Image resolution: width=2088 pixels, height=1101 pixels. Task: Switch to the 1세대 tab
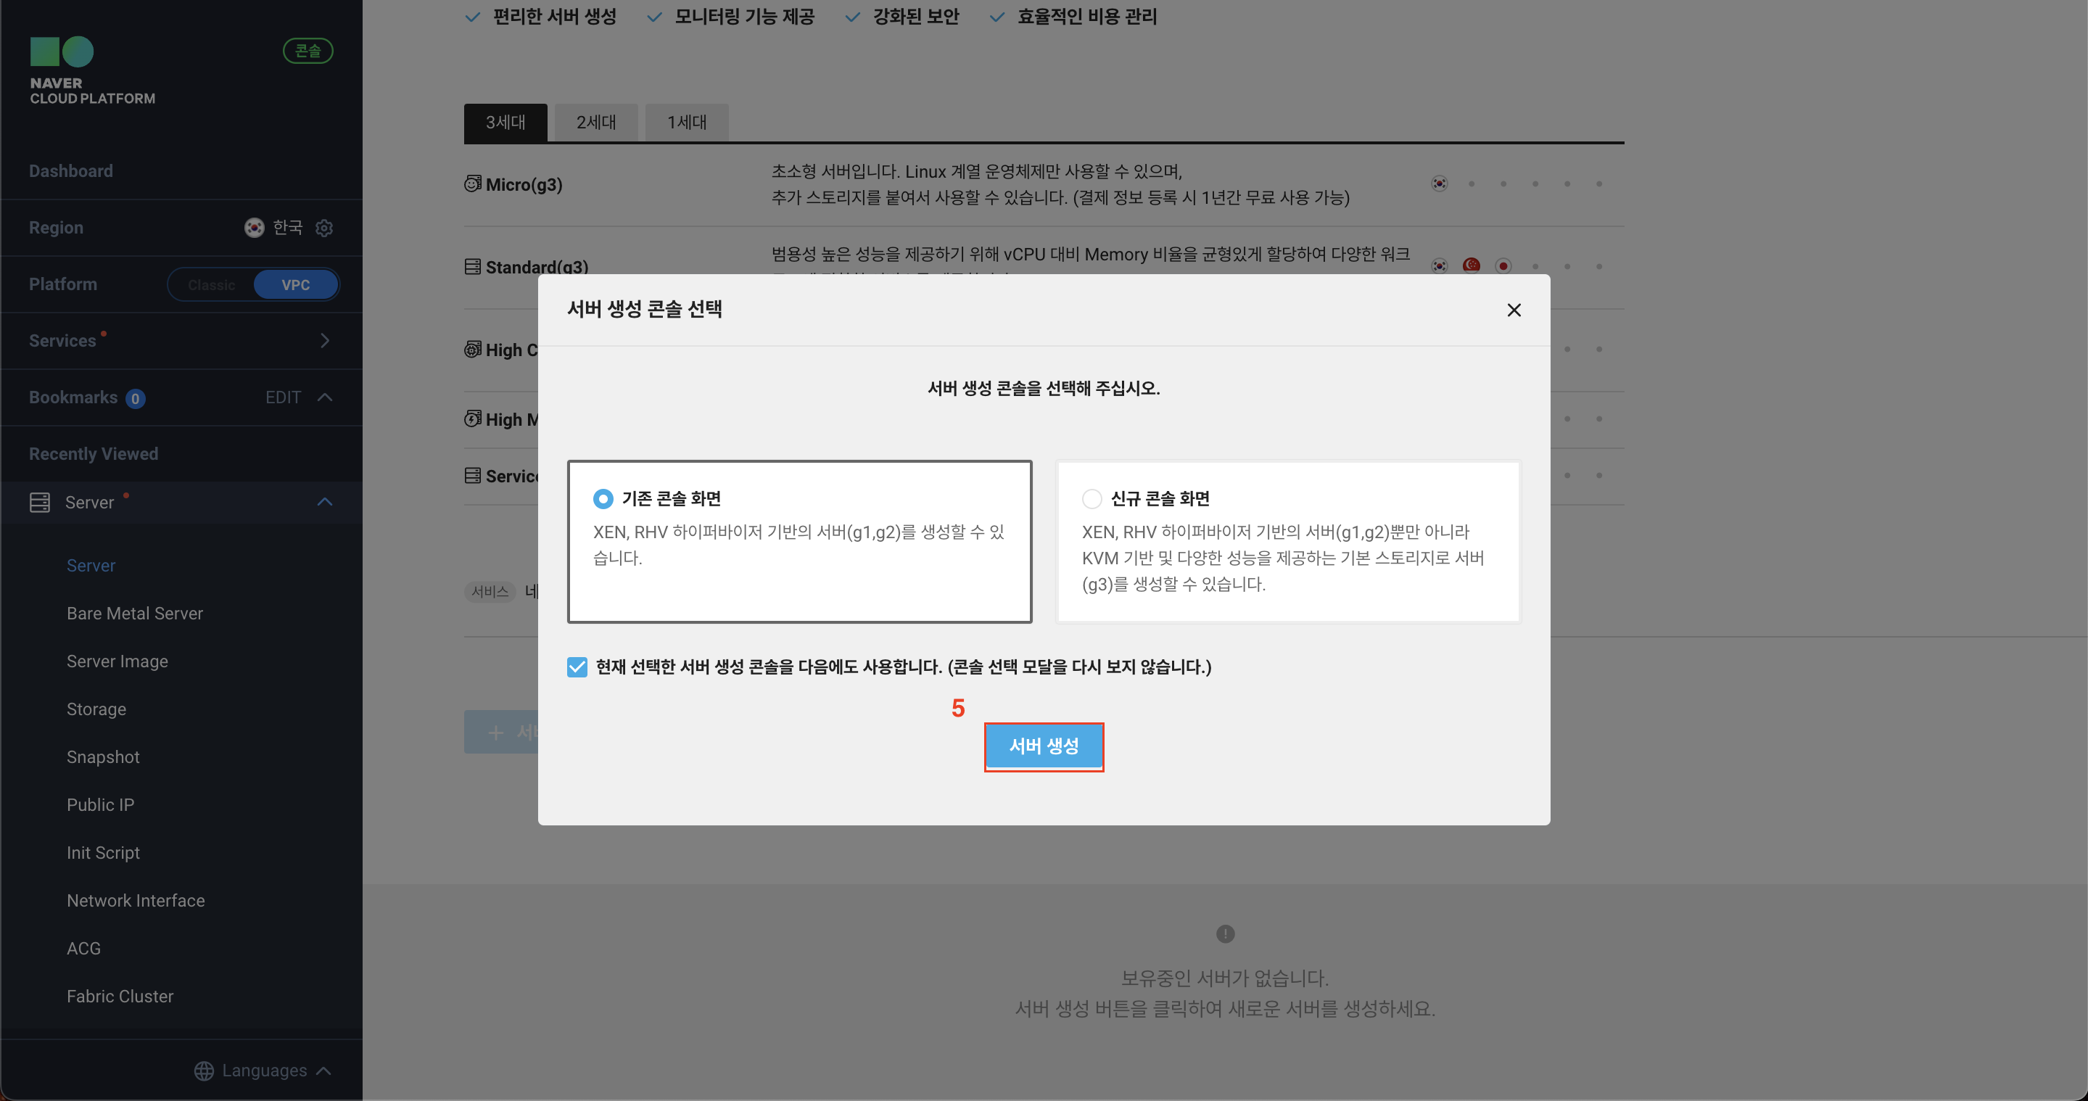pos(687,123)
